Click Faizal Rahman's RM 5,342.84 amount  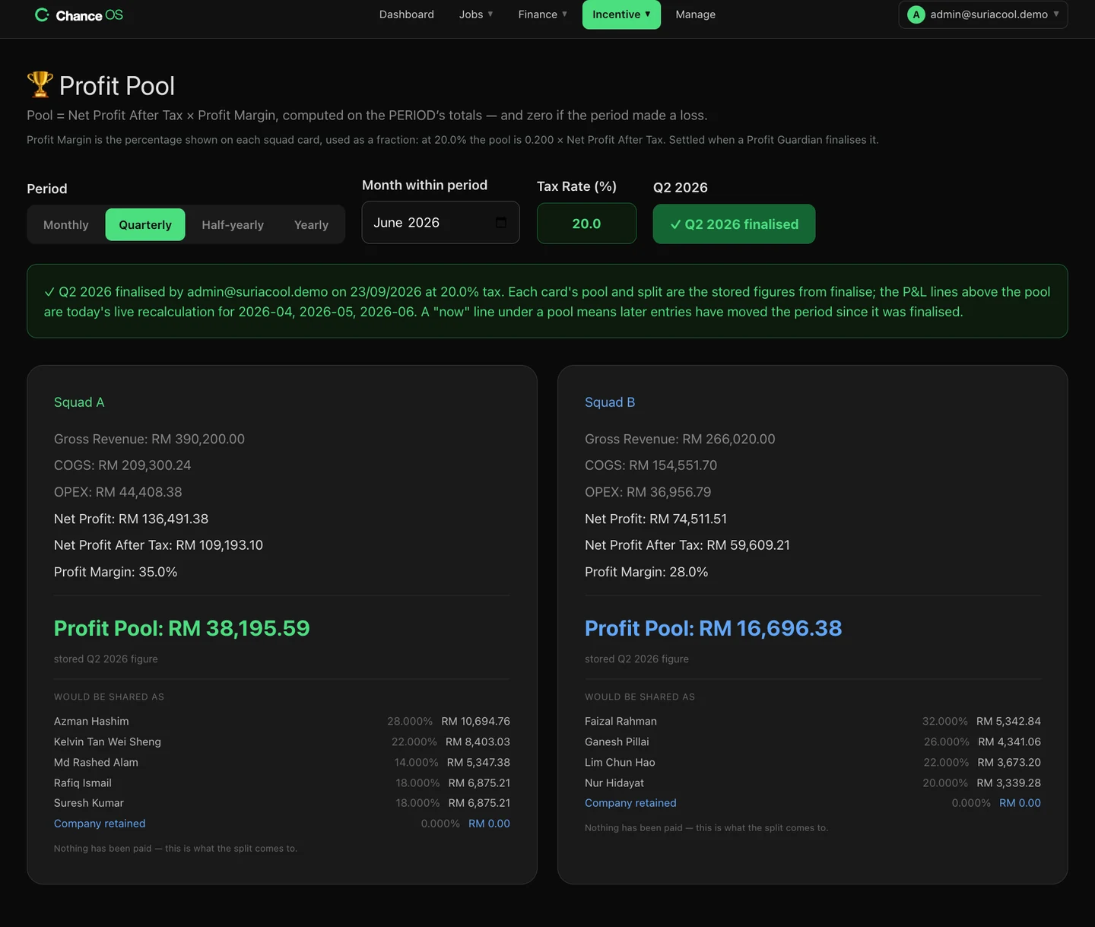coord(1008,721)
